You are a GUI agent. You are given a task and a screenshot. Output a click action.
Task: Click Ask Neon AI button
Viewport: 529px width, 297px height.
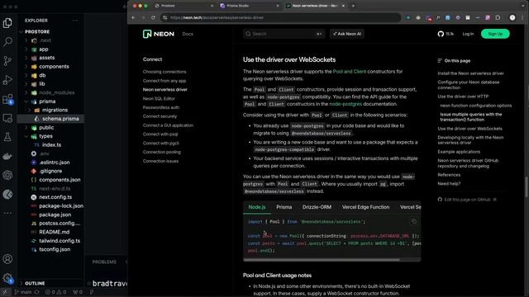click(347, 34)
